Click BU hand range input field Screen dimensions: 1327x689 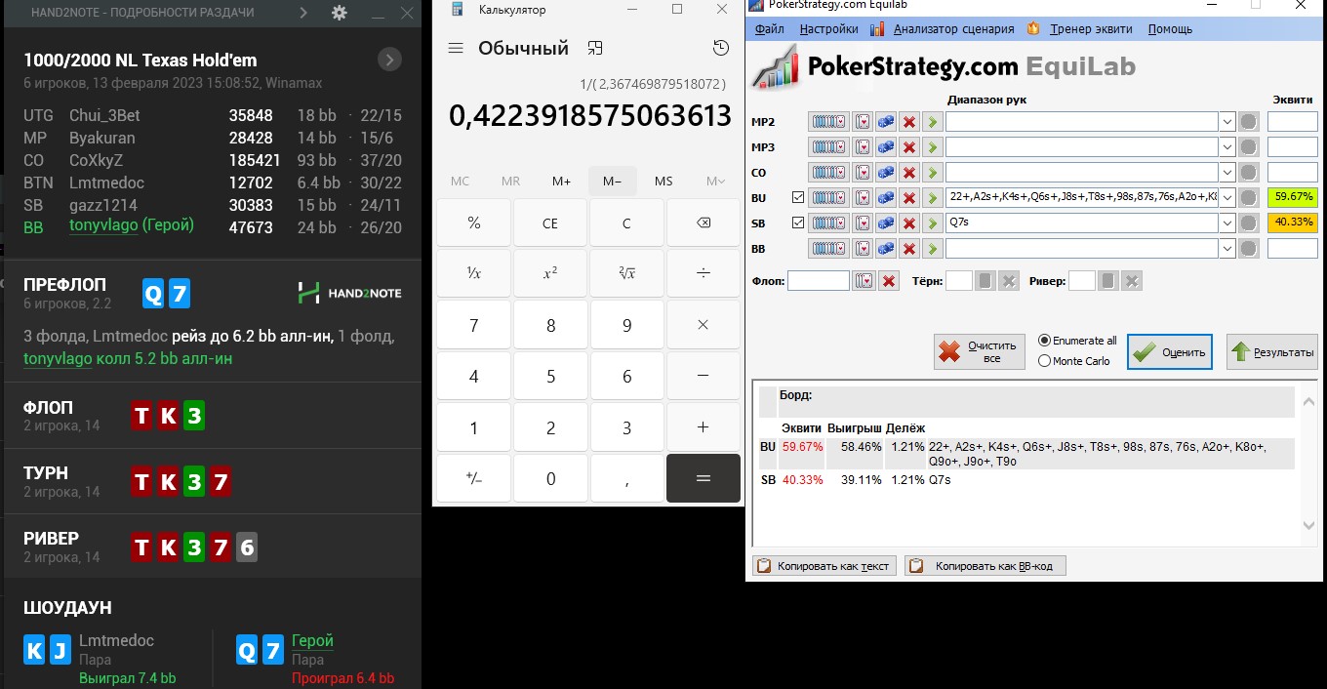coord(1081,198)
